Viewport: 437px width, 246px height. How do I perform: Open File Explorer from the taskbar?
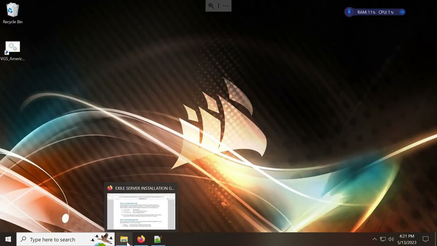pyautogui.click(x=124, y=239)
